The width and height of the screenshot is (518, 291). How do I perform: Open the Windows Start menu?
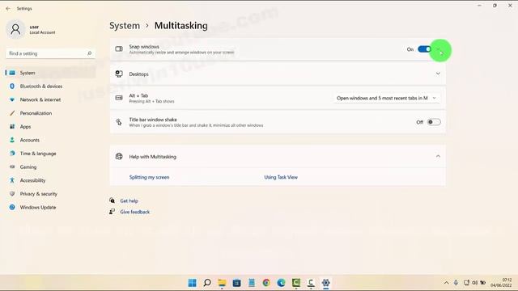pos(193,283)
